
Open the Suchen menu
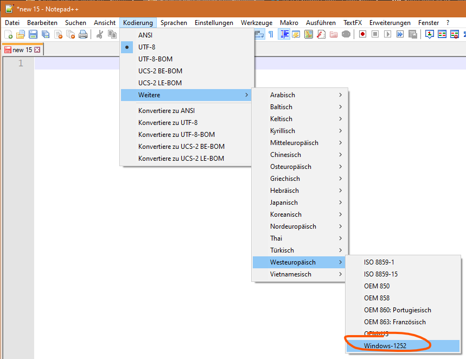tap(75, 23)
